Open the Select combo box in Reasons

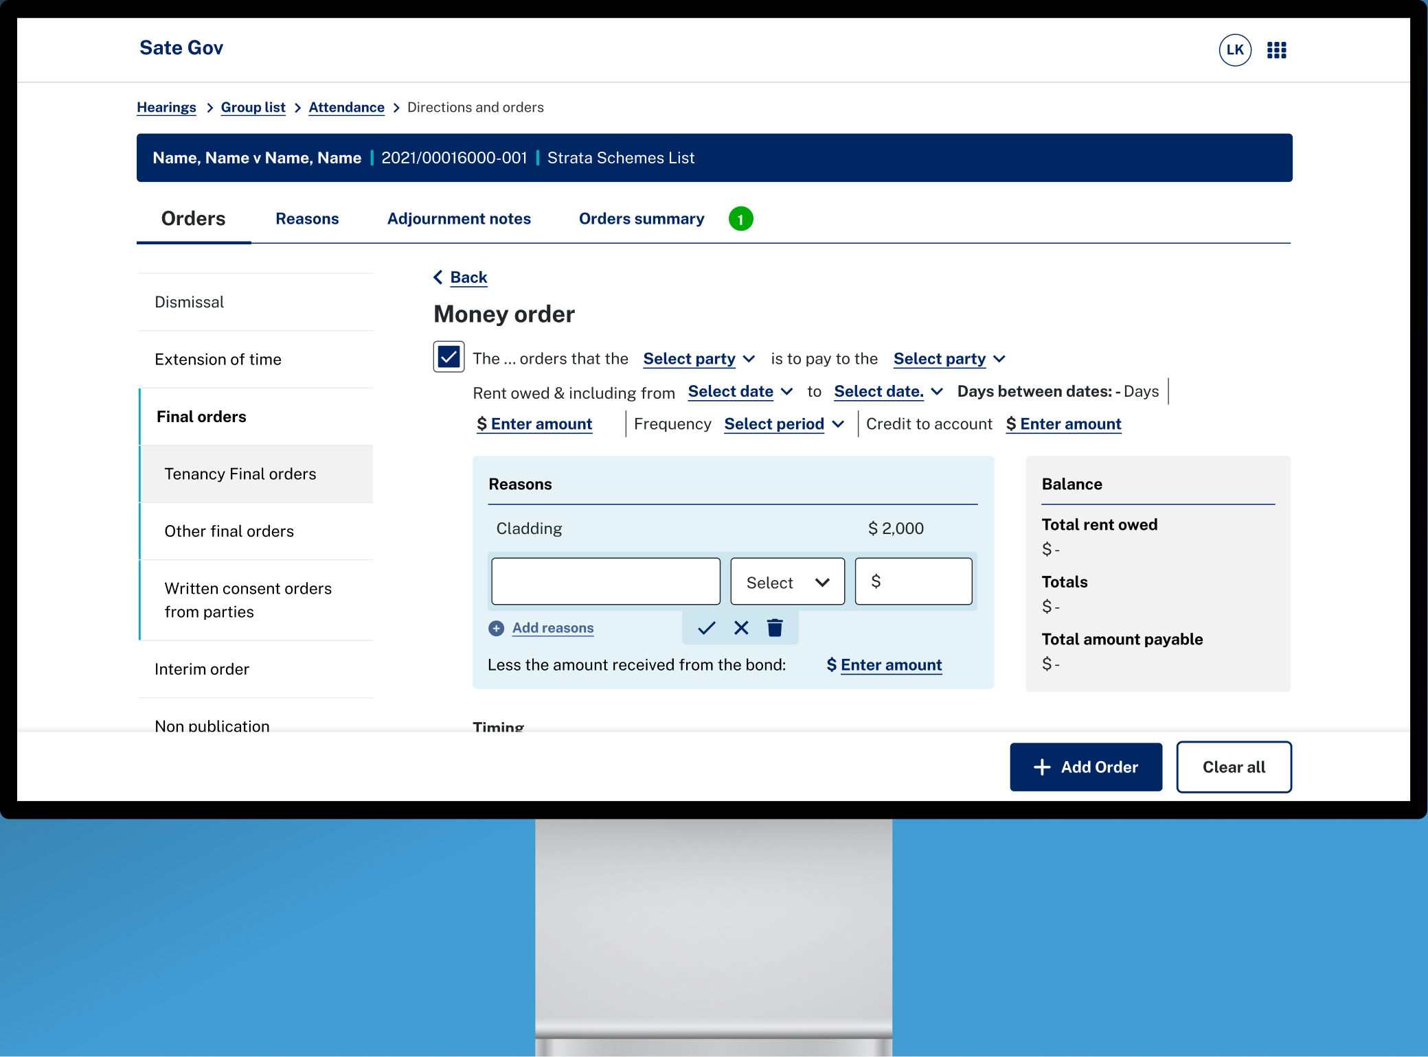[787, 582]
